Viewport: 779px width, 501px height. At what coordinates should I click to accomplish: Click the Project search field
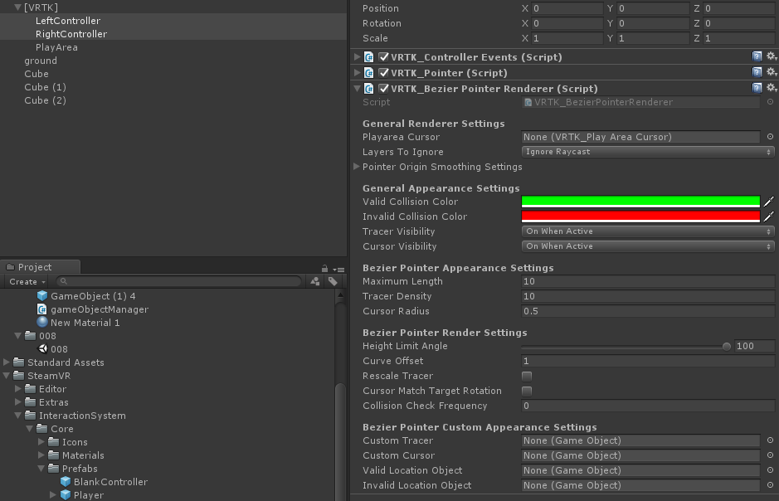pos(179,281)
